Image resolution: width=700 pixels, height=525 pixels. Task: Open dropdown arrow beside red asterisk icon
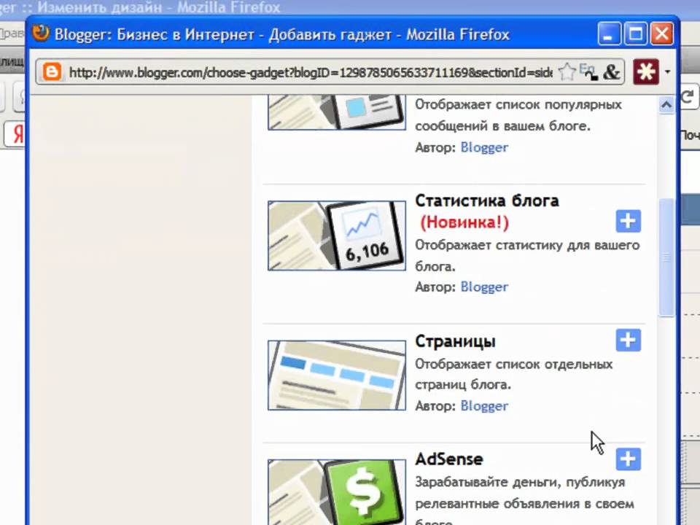(667, 71)
